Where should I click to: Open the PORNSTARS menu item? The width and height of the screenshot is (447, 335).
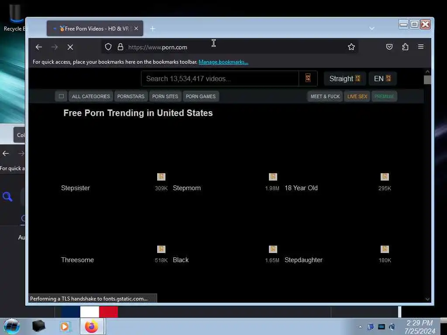[x=131, y=96]
